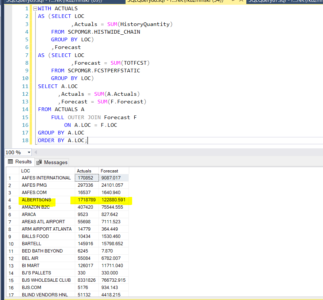This screenshot has width=323, height=300.
Task: Select all cells via grid corner box
Action: [x=12, y=171]
